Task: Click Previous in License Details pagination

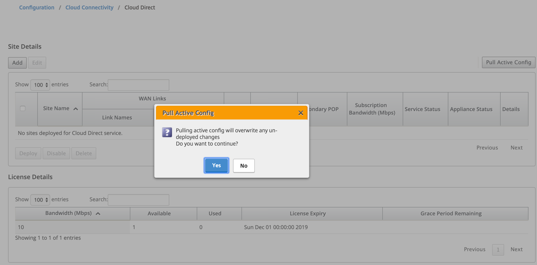Action: pyautogui.click(x=475, y=250)
